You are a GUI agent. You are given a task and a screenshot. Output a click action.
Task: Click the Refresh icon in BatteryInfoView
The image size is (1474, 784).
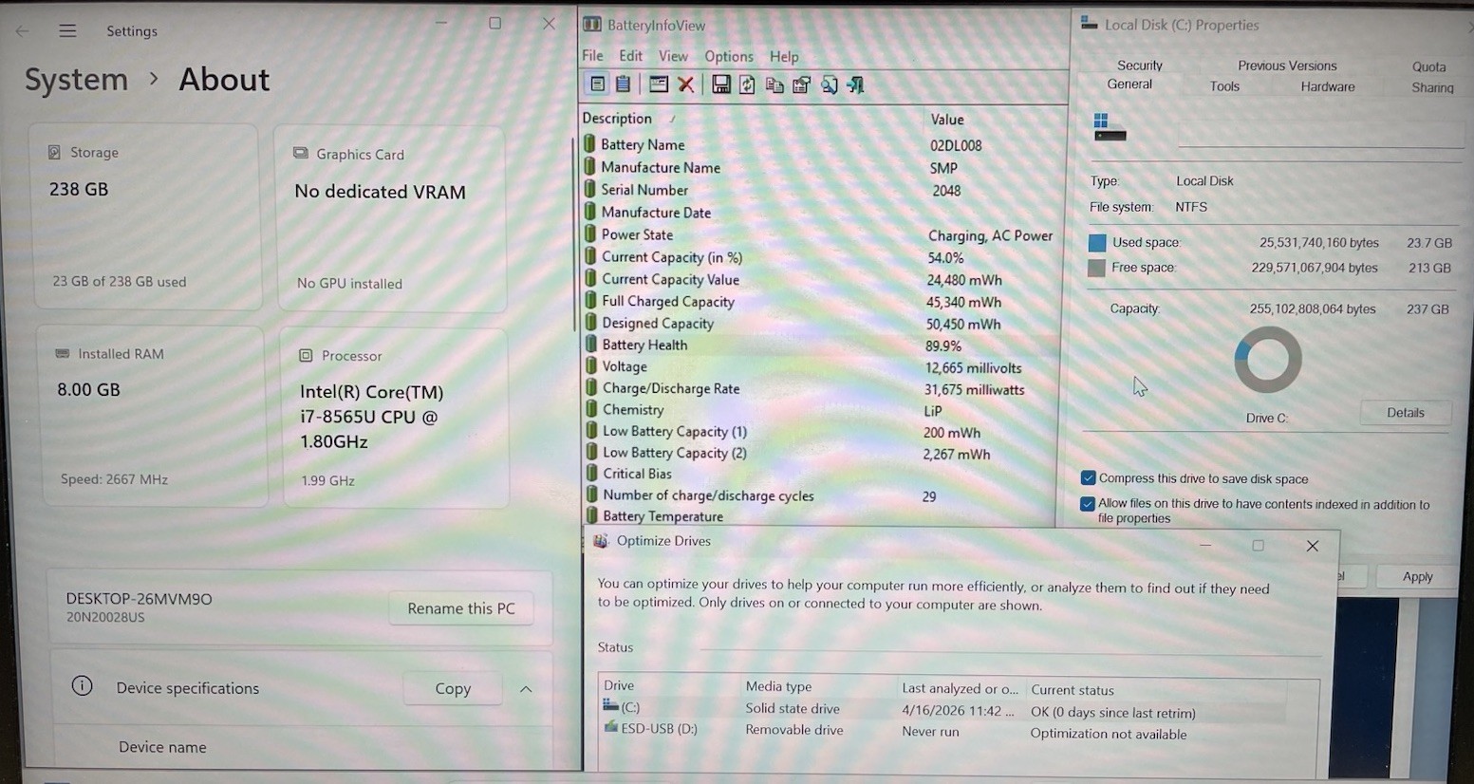tap(748, 84)
